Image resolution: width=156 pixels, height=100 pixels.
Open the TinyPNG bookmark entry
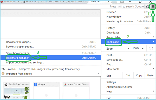pyautogui.click(x=50, y=69)
